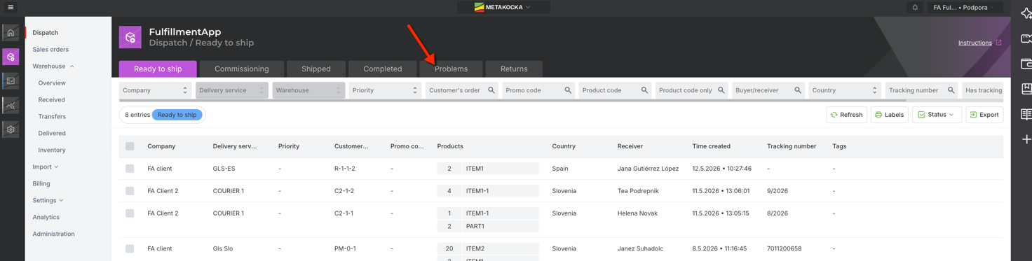
Task: Click the Refresh button
Action: pyautogui.click(x=846, y=115)
